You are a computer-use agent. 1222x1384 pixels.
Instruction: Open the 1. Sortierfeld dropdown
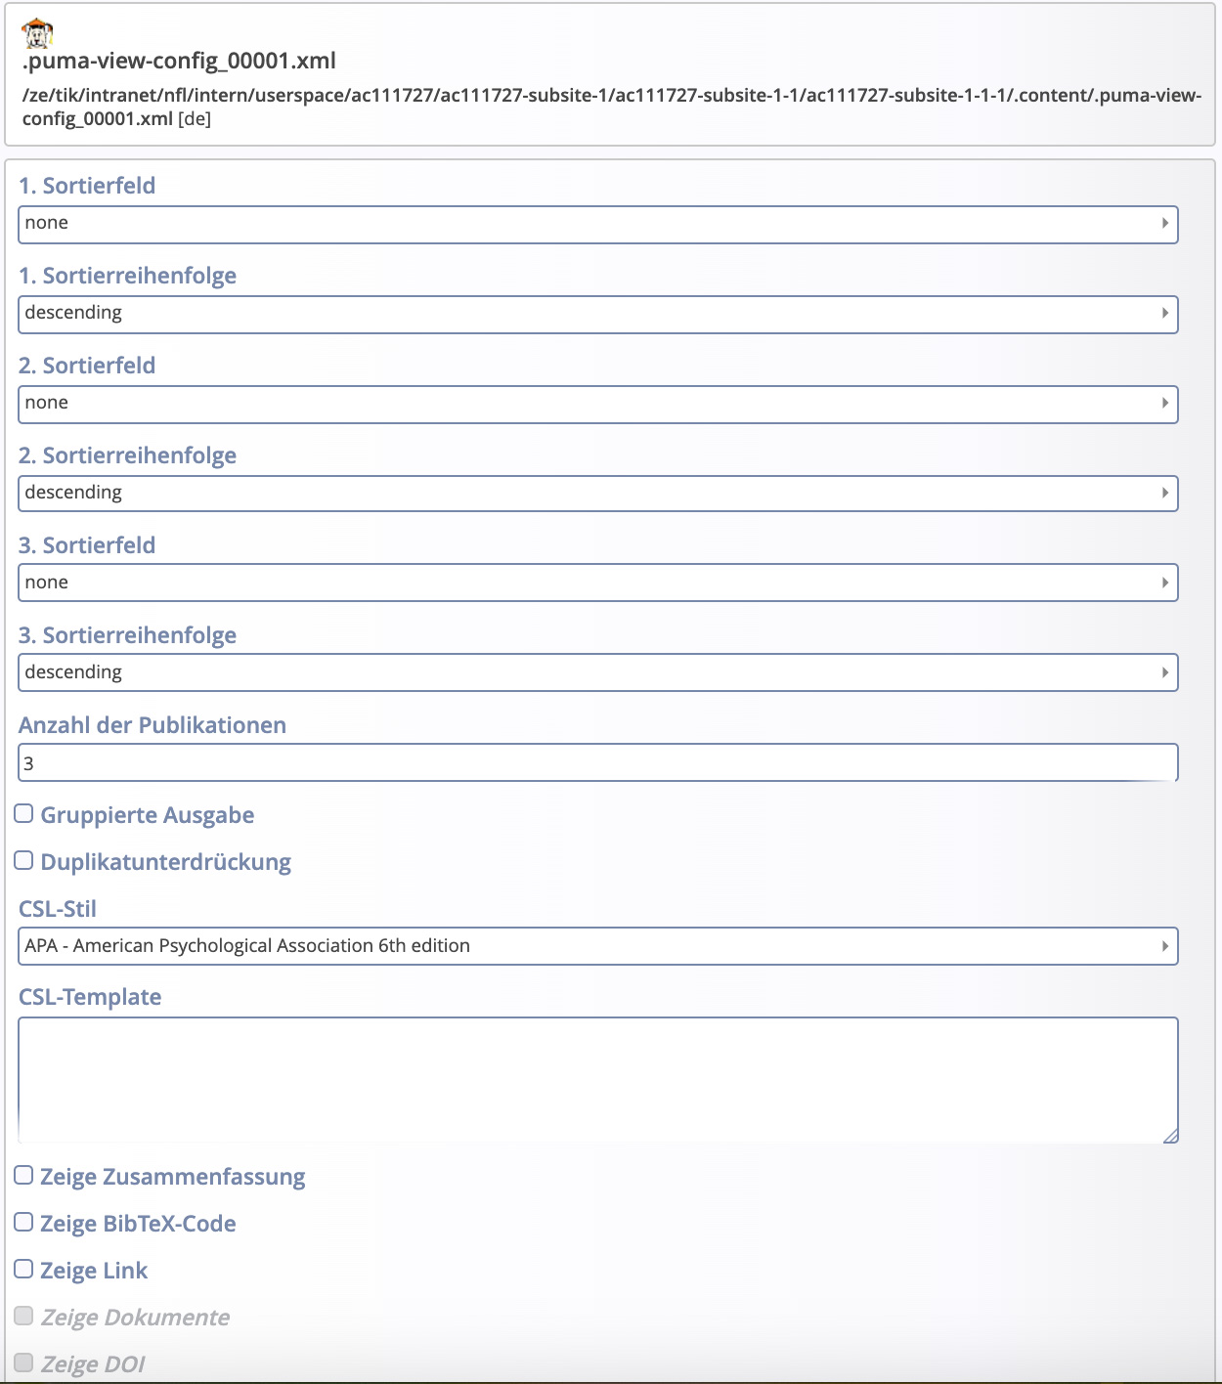pyautogui.click(x=598, y=224)
